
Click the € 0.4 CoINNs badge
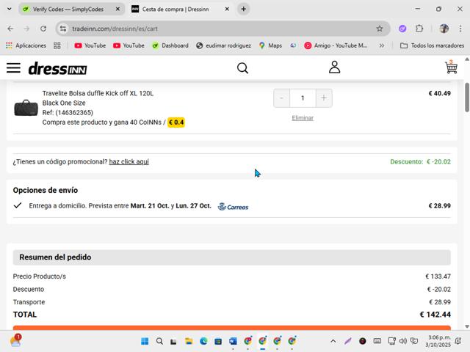tap(176, 122)
